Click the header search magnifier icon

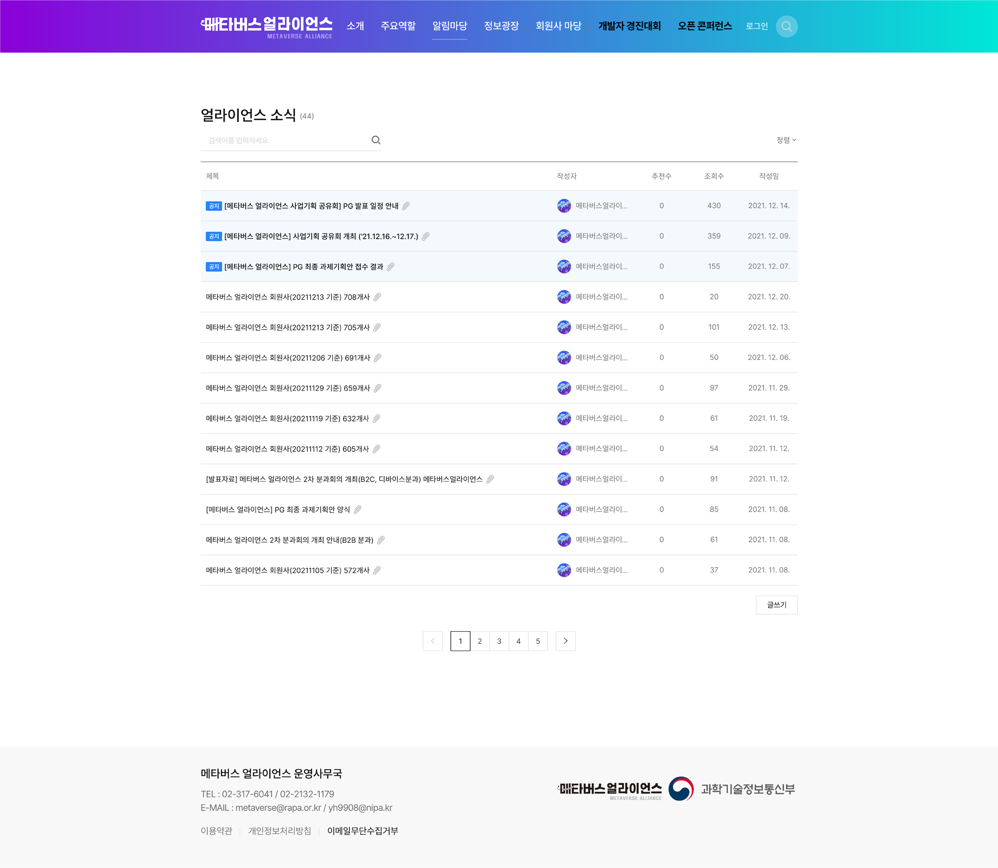(786, 26)
